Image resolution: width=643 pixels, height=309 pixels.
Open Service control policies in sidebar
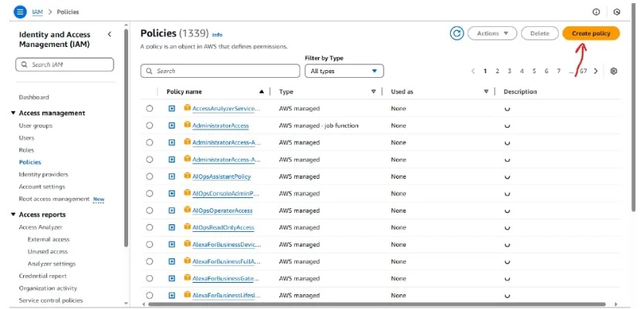51,301
